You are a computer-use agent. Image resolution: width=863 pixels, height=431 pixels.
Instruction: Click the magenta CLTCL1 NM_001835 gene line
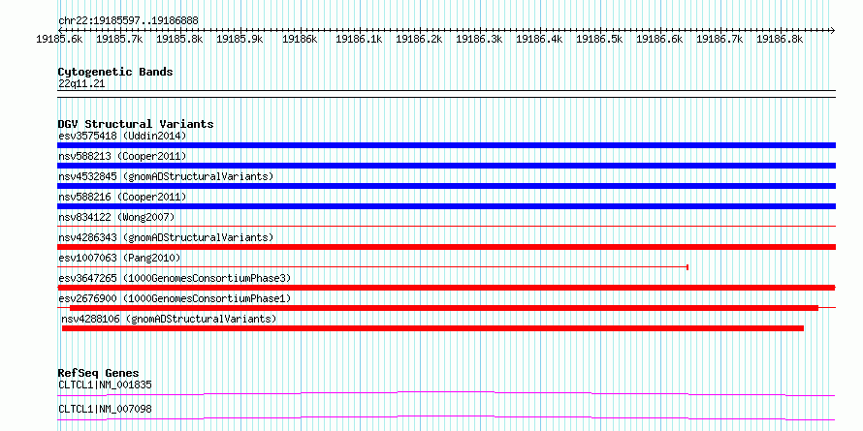(x=446, y=393)
